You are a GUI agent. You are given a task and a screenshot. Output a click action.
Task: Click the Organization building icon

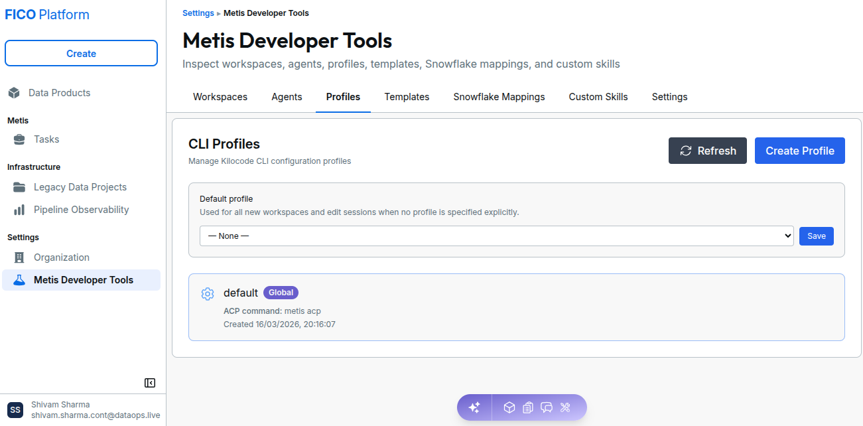click(x=19, y=257)
